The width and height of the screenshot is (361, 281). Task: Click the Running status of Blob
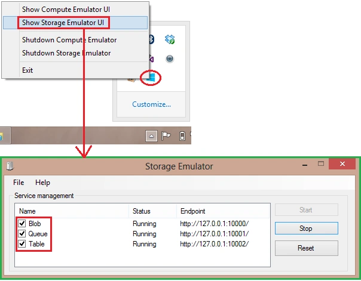[145, 224]
